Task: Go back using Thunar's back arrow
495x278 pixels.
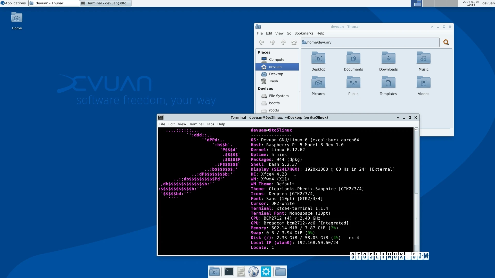Action: point(262,42)
